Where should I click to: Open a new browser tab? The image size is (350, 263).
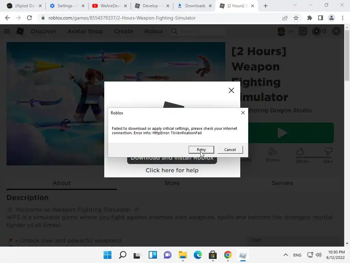tap(265, 6)
